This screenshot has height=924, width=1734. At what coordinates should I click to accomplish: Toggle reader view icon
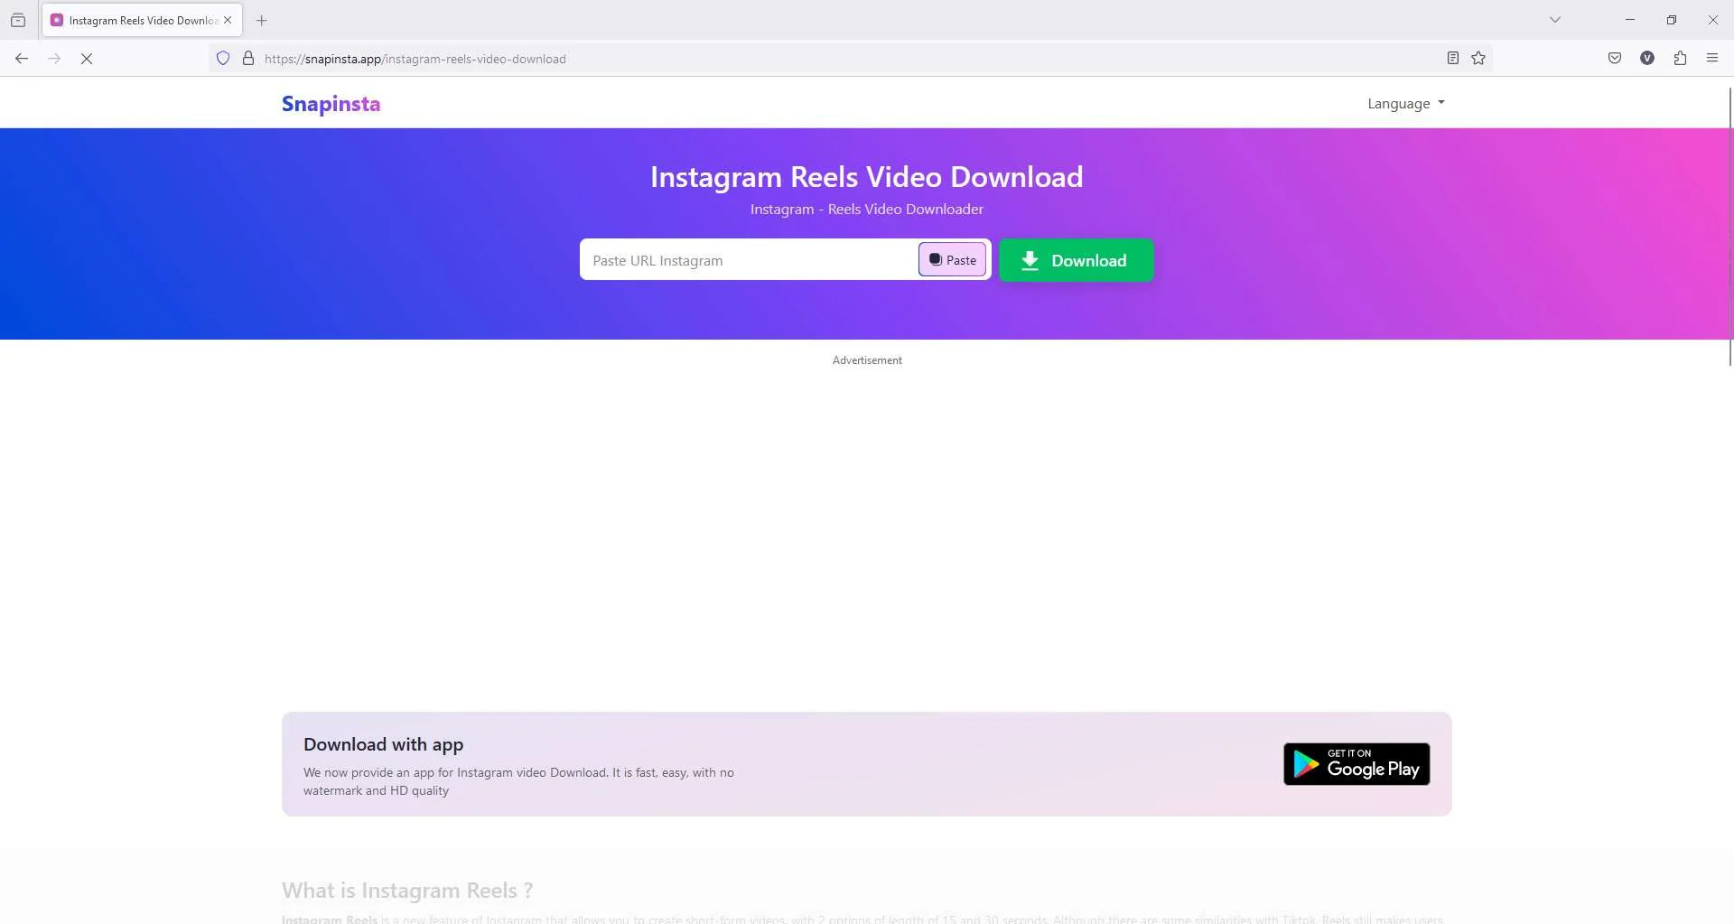pos(1452,59)
